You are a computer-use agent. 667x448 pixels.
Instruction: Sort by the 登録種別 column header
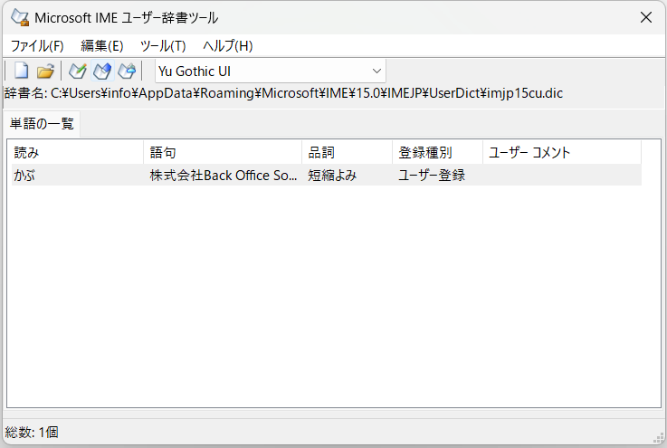[438, 152]
